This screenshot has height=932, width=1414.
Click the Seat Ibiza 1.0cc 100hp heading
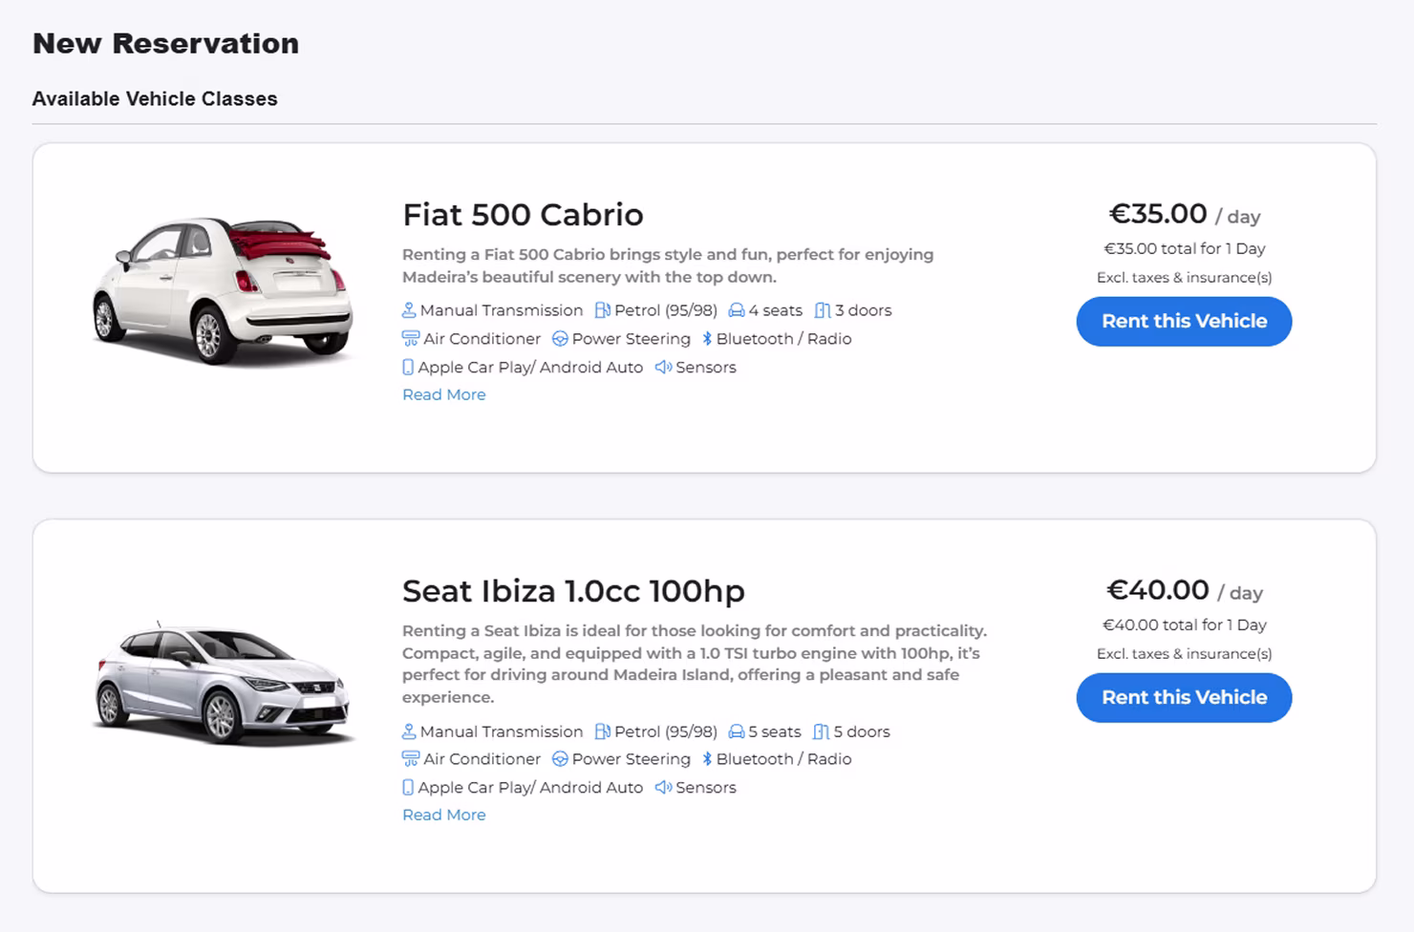click(573, 592)
